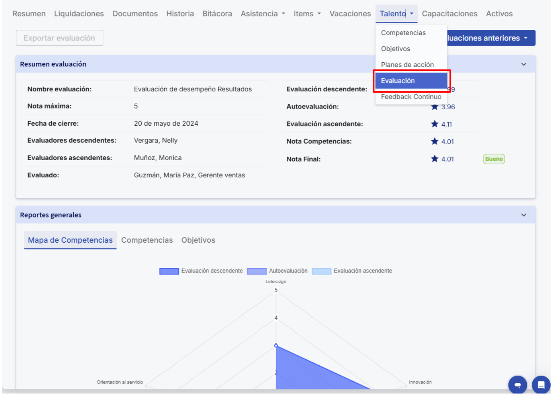Collapse the Resumen evaluación panel
The width and height of the screenshot is (551, 394).
pyautogui.click(x=524, y=64)
